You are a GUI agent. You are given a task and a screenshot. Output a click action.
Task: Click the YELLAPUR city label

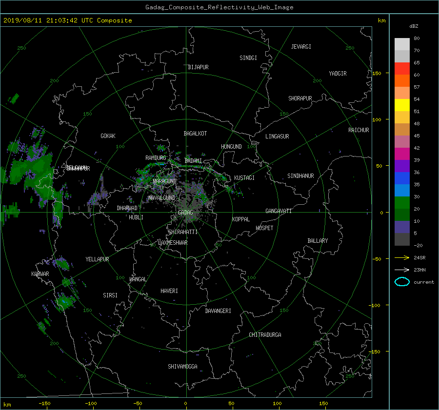[x=97, y=259]
